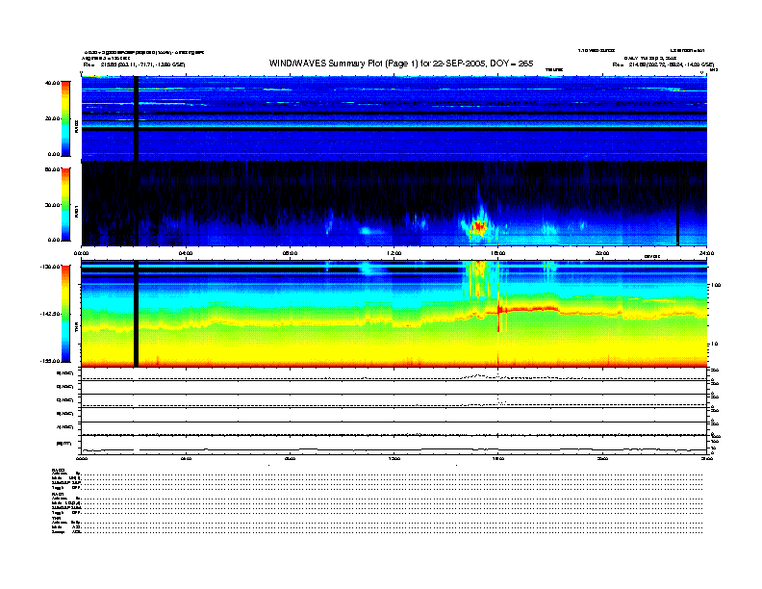Click the -142.50 tick on TNR color bar

click(x=50, y=314)
